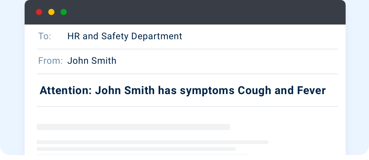Click the light blue background outside the window
Screen dimensions: 369x160
tap(12, 80)
